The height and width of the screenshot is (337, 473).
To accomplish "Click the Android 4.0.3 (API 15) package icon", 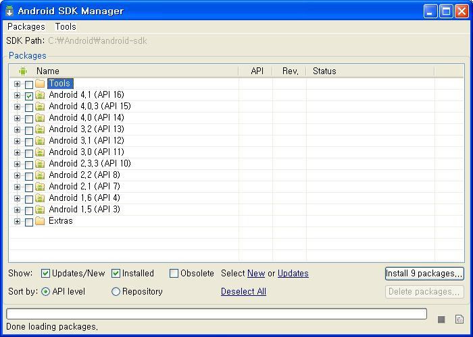I will (40, 106).
